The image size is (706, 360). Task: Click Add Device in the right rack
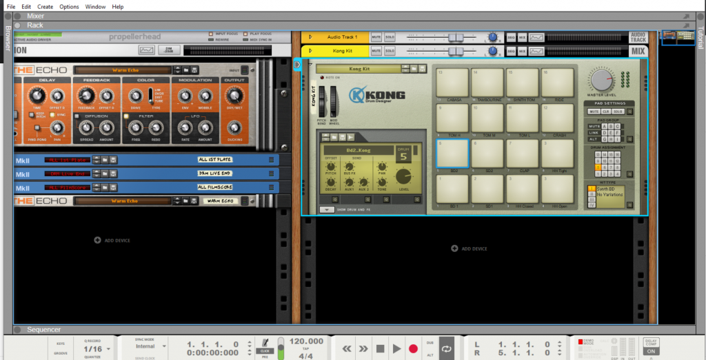470,248
